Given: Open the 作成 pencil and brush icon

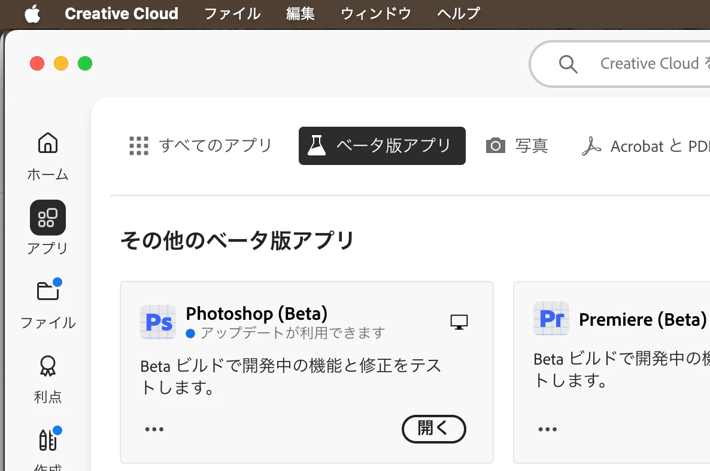Looking at the screenshot, I should point(48,439).
